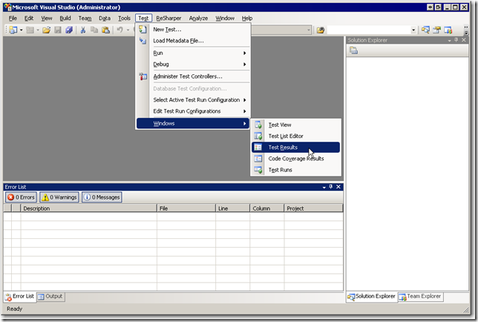The image size is (478, 322).
Task: Sort by Project column header
Action: click(313, 208)
